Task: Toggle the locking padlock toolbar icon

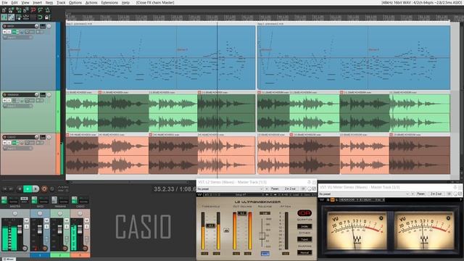Action: tap(47, 17)
